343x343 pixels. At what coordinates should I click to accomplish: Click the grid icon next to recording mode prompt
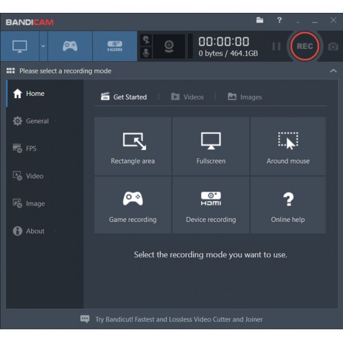tap(11, 71)
